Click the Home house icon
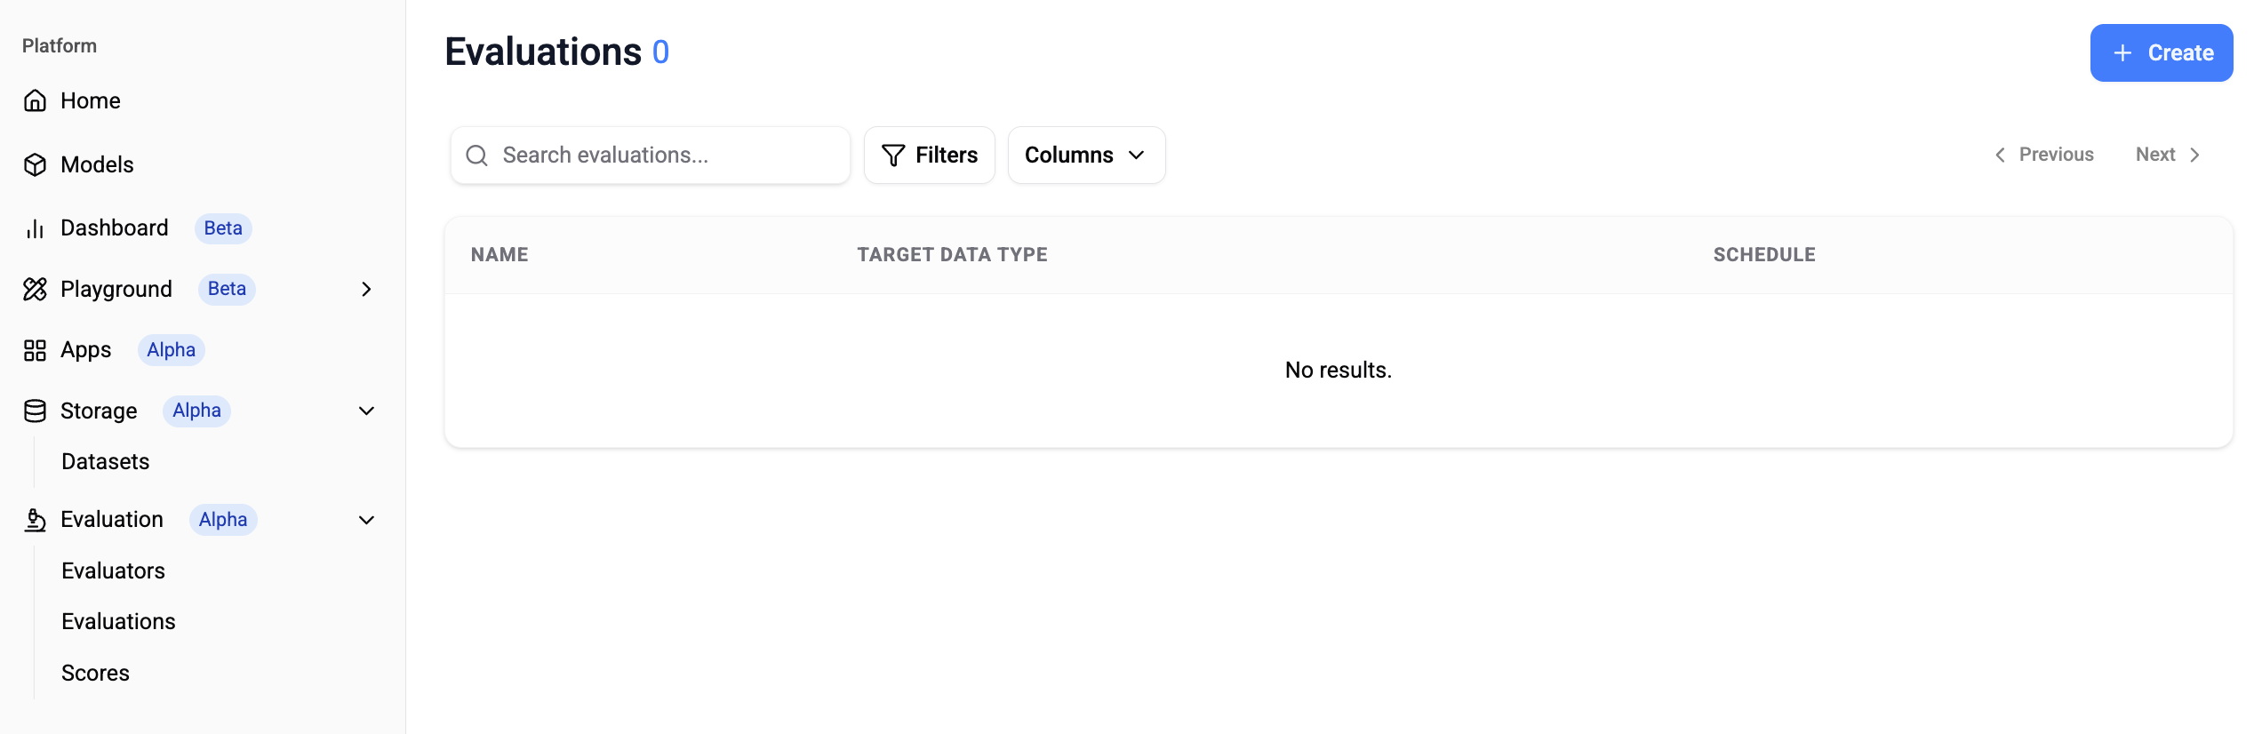The height and width of the screenshot is (734, 2254). (35, 100)
